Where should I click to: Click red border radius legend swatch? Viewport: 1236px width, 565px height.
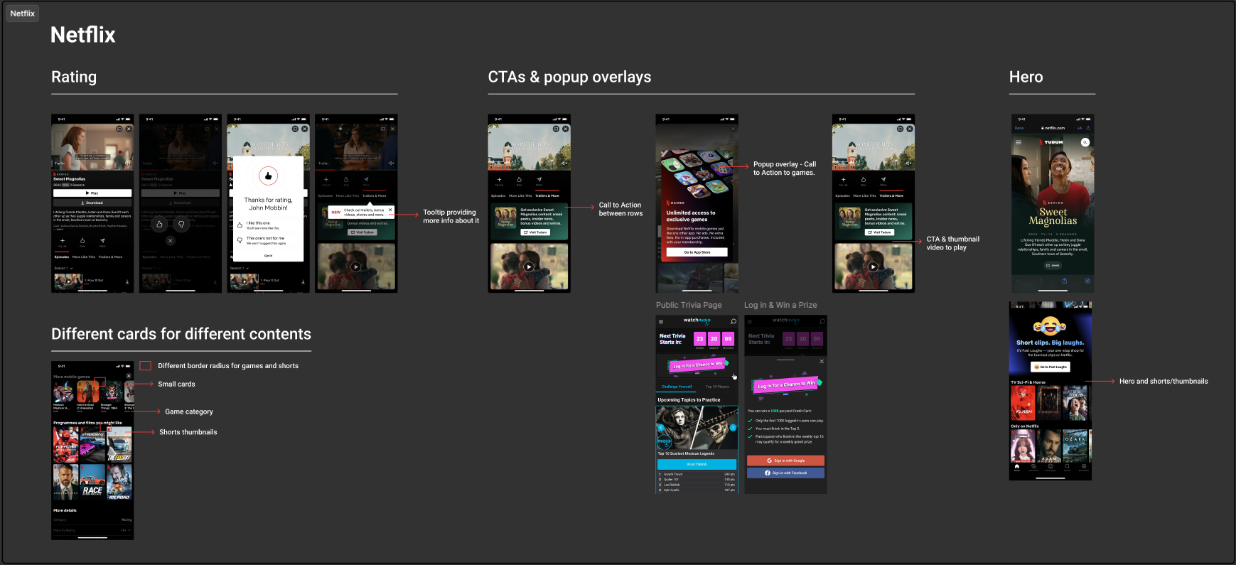click(x=145, y=365)
